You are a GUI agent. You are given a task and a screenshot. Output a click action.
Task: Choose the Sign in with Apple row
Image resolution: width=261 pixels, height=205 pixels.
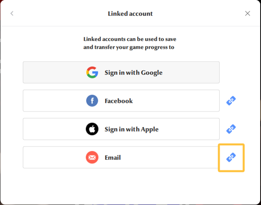click(121, 129)
